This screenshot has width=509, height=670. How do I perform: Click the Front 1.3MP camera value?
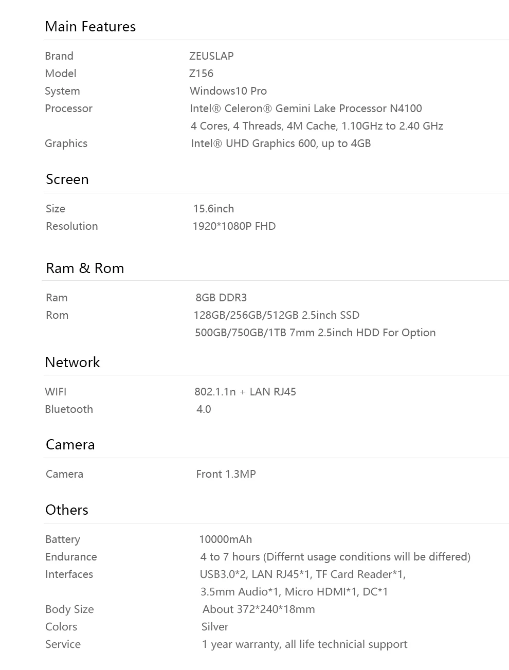[226, 474]
